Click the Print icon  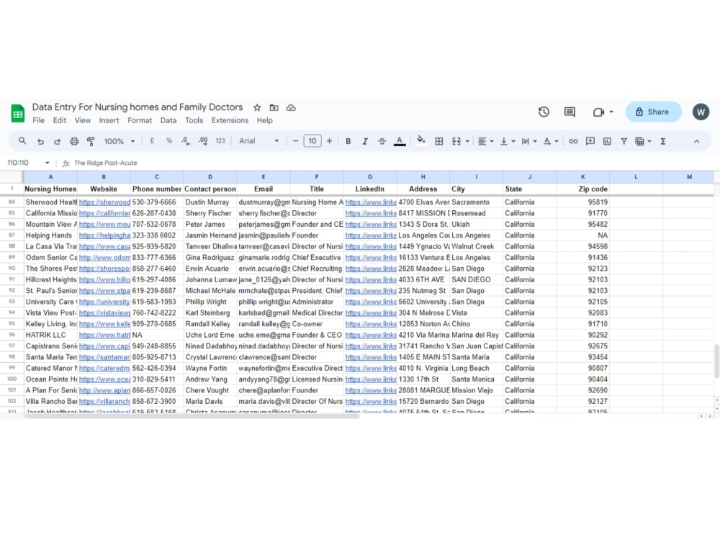pos(74,141)
